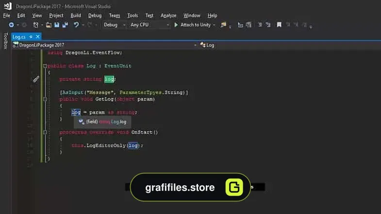Open the Project menu
Image resolution: width=381 pixels, height=214 pixels.
[56, 15]
